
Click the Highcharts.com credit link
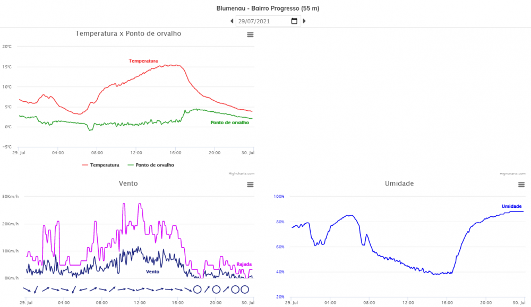(x=241, y=173)
